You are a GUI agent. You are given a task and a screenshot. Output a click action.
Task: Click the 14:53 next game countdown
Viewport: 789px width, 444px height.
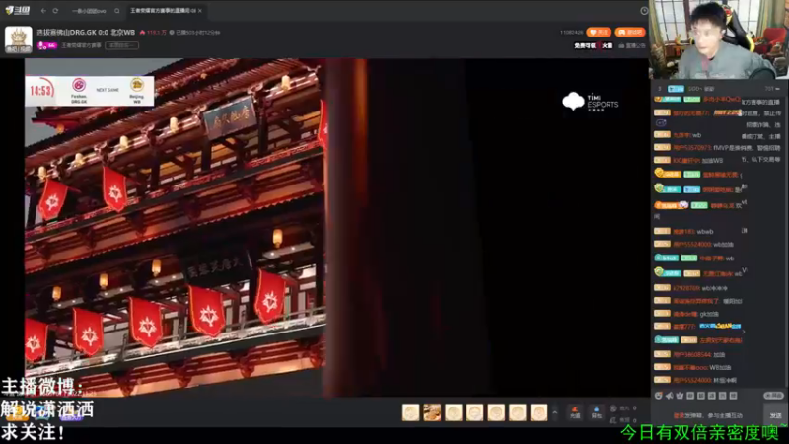(x=41, y=91)
